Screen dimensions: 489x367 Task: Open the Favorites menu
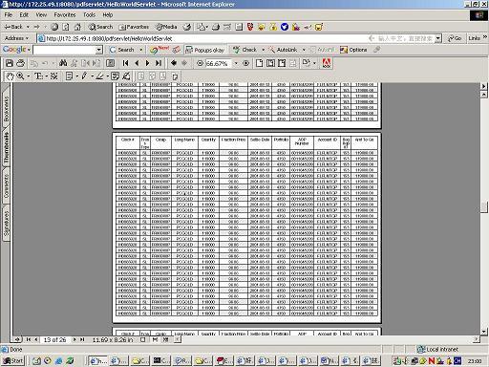(65, 15)
